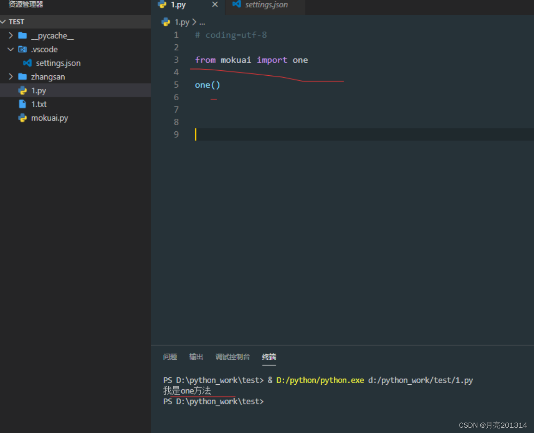Click the 1.py breadcrumb item

point(182,22)
